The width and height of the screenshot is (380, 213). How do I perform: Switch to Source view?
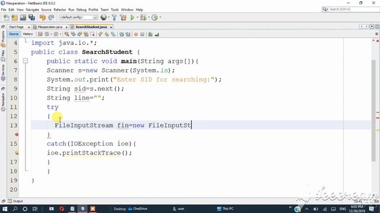[x=14, y=34]
